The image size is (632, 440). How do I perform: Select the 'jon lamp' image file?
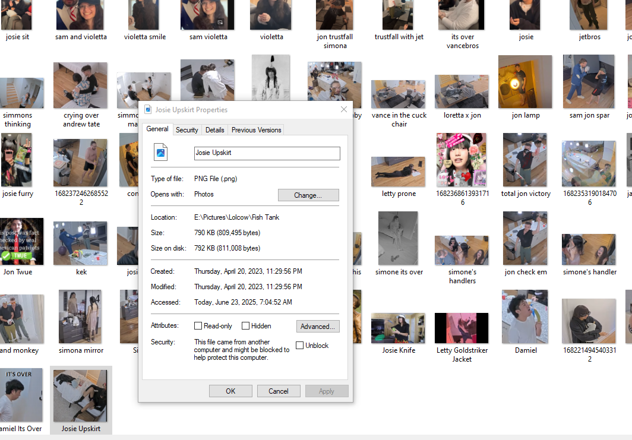(525, 82)
